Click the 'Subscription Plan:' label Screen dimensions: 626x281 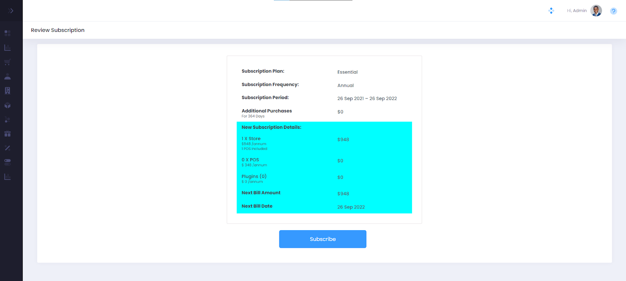pos(263,71)
